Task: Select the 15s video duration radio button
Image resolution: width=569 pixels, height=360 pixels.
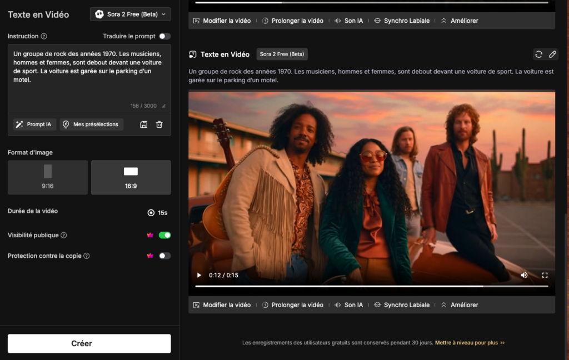Action: click(x=151, y=212)
